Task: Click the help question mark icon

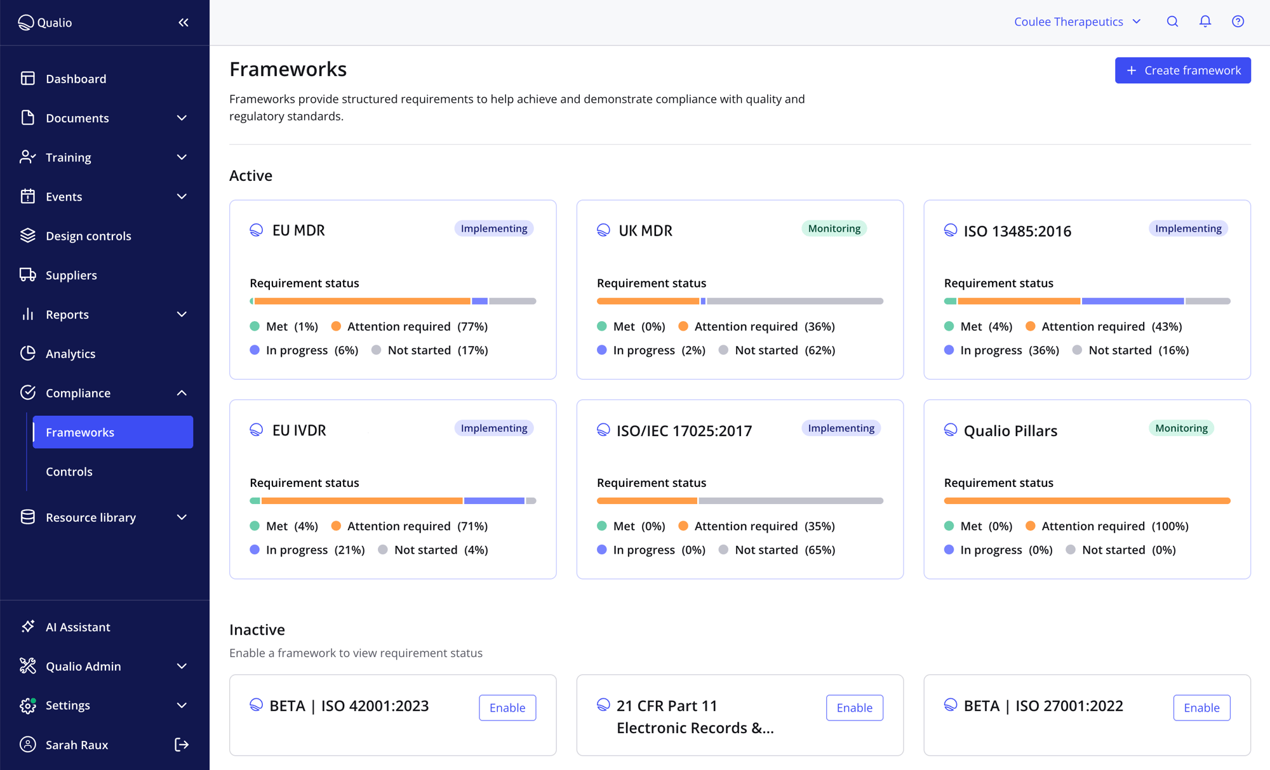Action: 1238,22
